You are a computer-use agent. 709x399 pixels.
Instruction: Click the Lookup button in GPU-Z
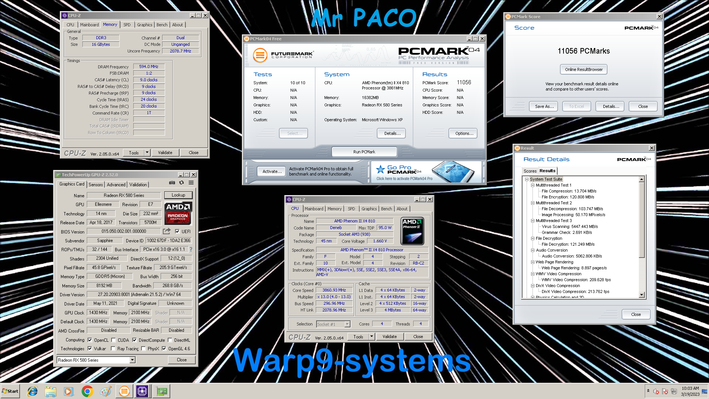pyautogui.click(x=178, y=195)
